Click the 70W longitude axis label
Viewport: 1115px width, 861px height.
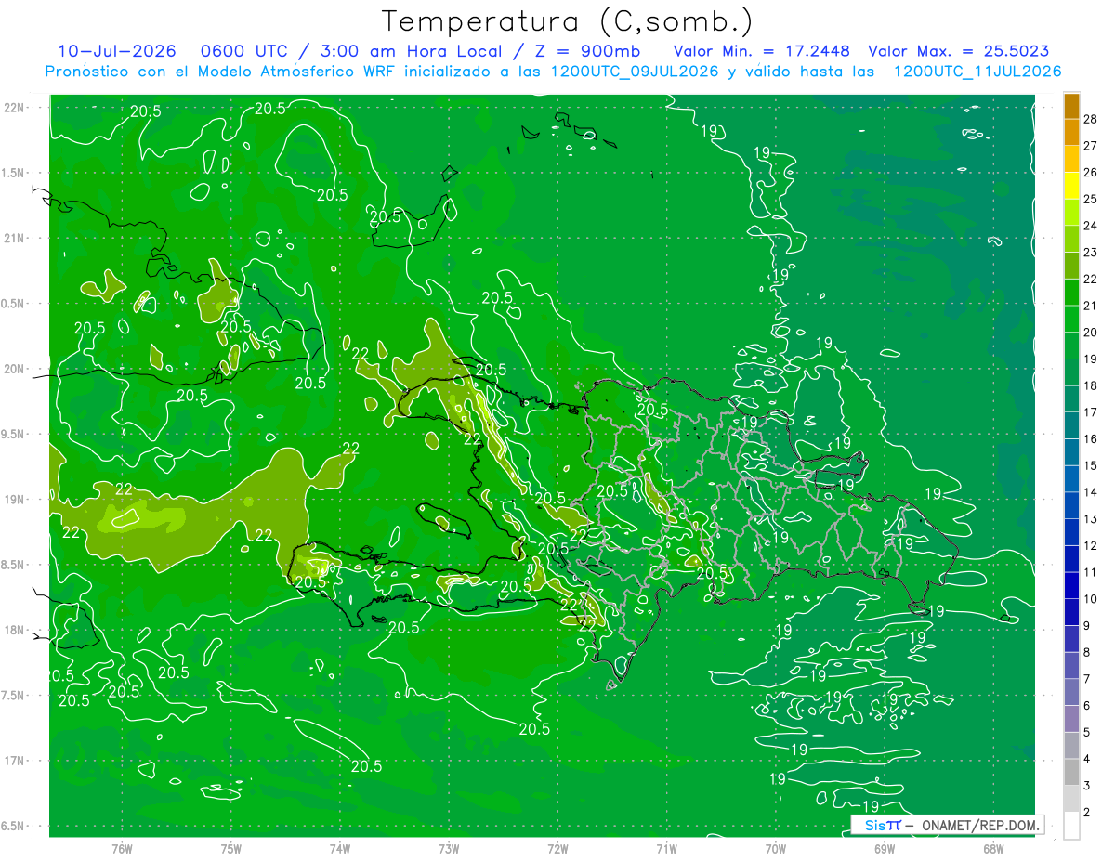(x=776, y=849)
